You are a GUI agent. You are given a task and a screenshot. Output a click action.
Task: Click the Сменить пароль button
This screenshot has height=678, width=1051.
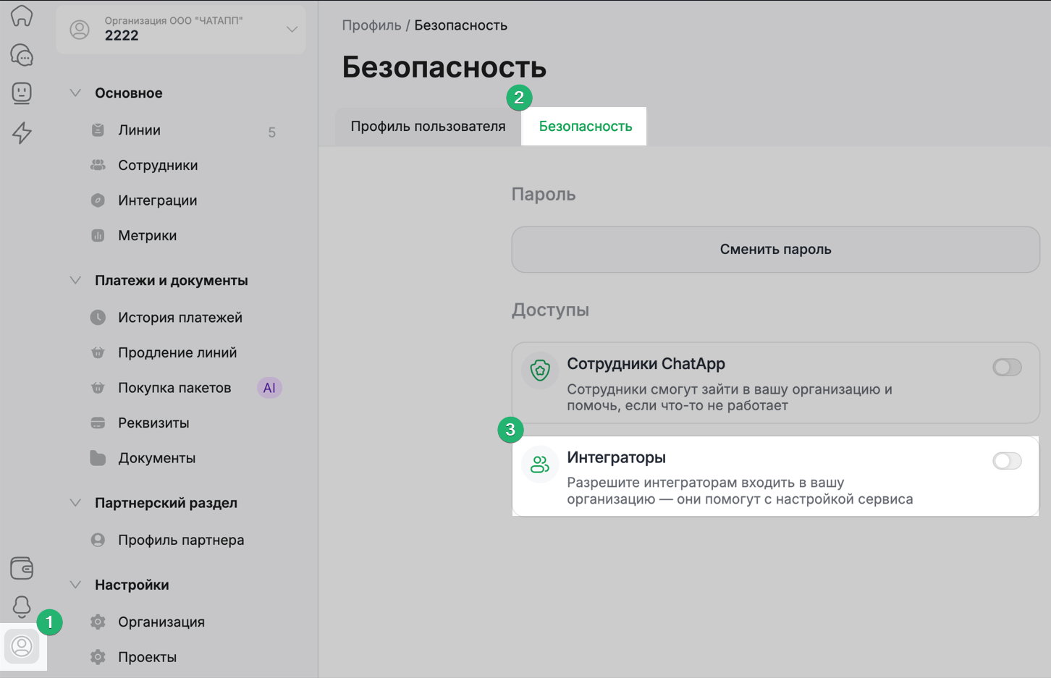coord(775,250)
